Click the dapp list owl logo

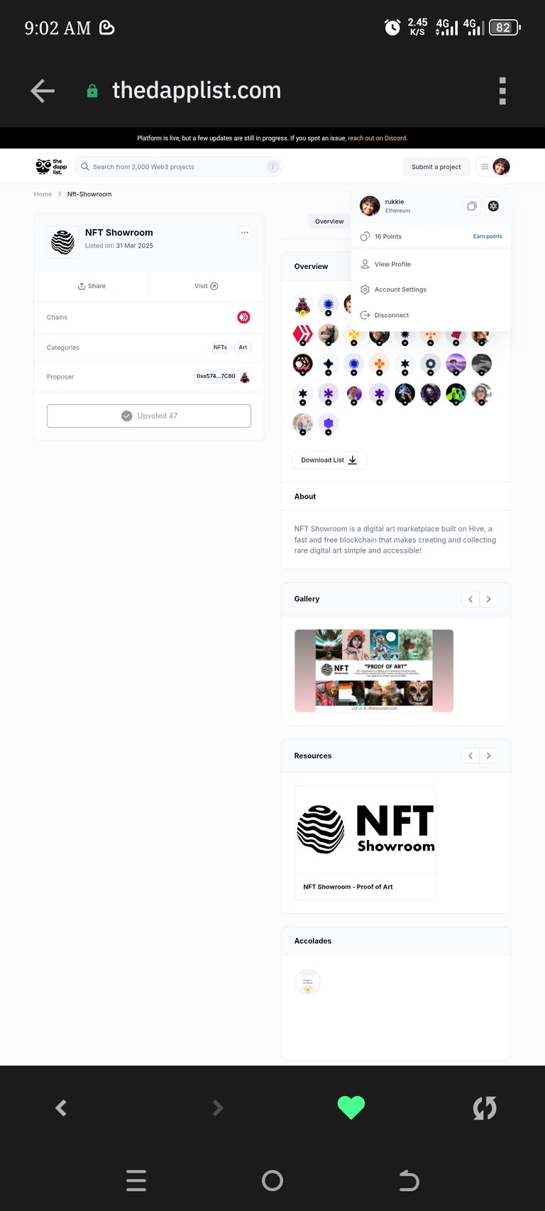(51, 167)
